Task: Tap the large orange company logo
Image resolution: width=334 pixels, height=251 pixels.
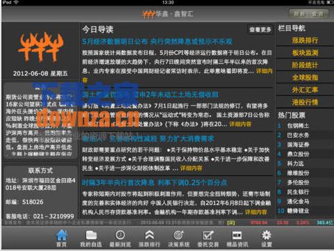Action: click(x=40, y=47)
